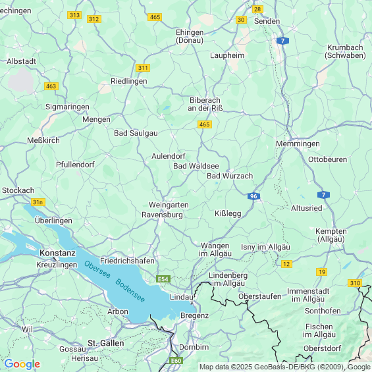Click the 310 road shield near Immenstadt

pyautogui.click(x=355, y=283)
